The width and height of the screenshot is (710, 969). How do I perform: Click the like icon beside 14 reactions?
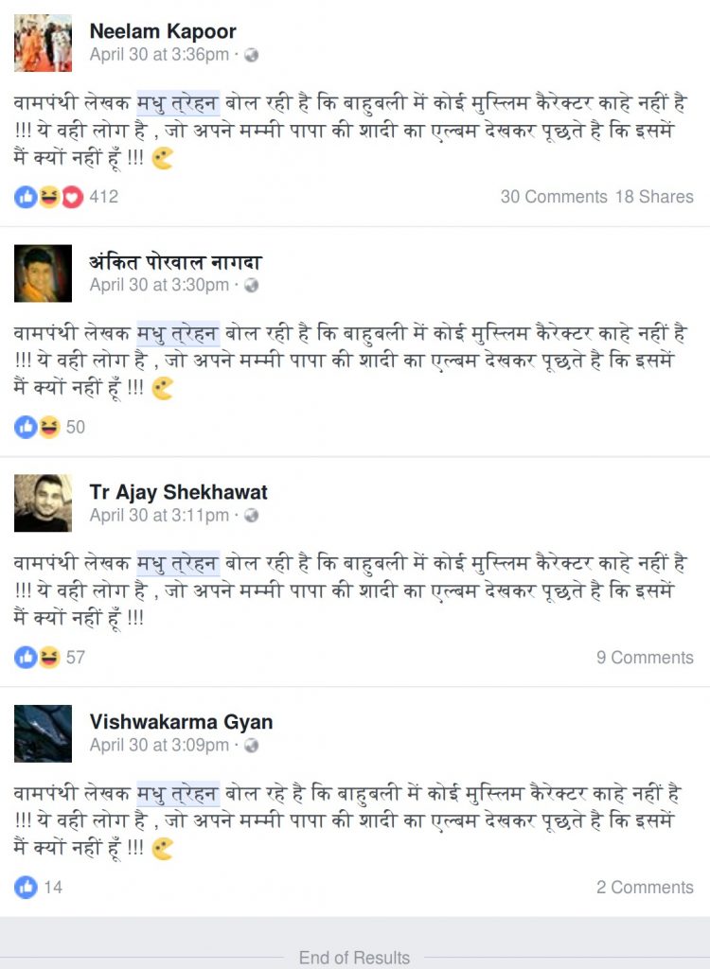click(x=26, y=888)
